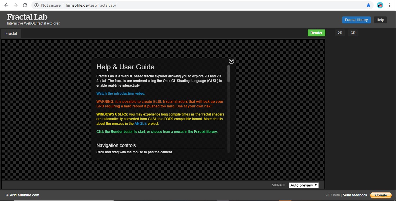
Task: Open the Watch the introduction video link
Action: pos(121,94)
